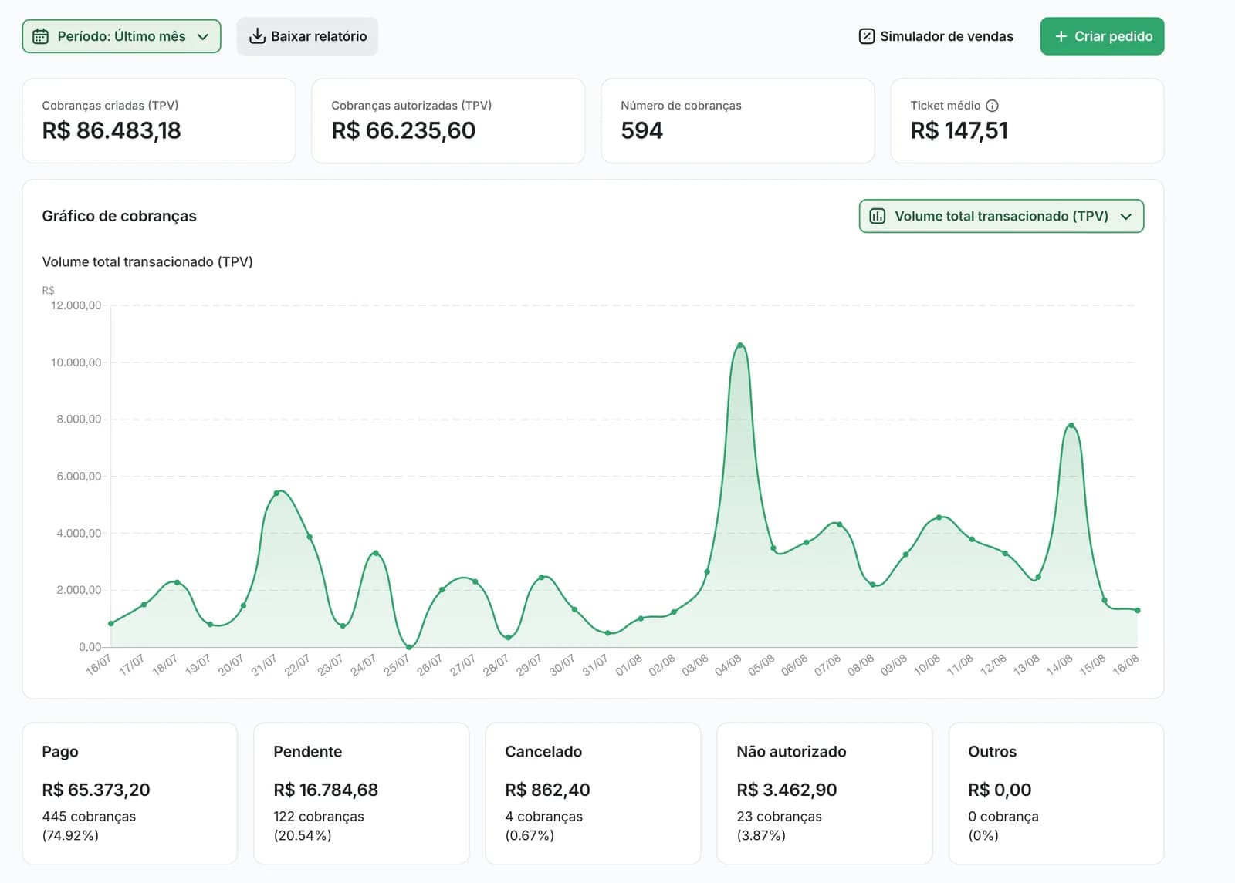Click the R$ 862,40 cancelled amount

pos(547,790)
